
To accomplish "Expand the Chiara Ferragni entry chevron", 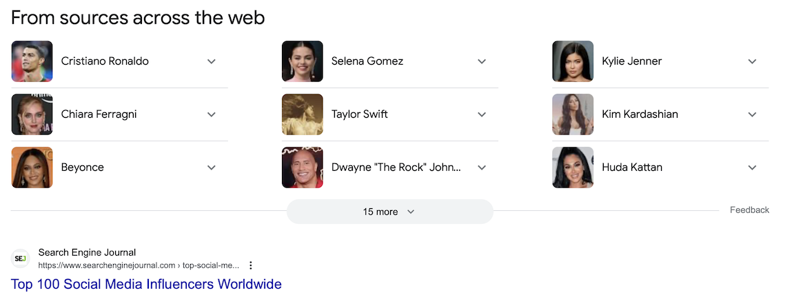I will point(212,114).
